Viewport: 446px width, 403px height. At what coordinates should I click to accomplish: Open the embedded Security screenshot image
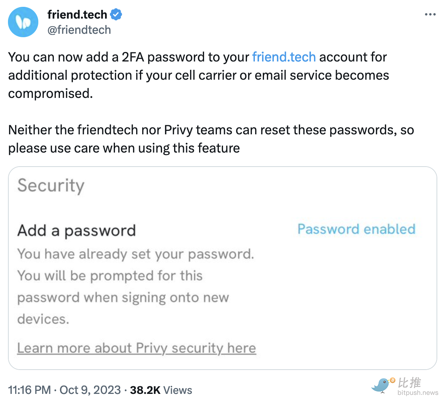(222, 268)
